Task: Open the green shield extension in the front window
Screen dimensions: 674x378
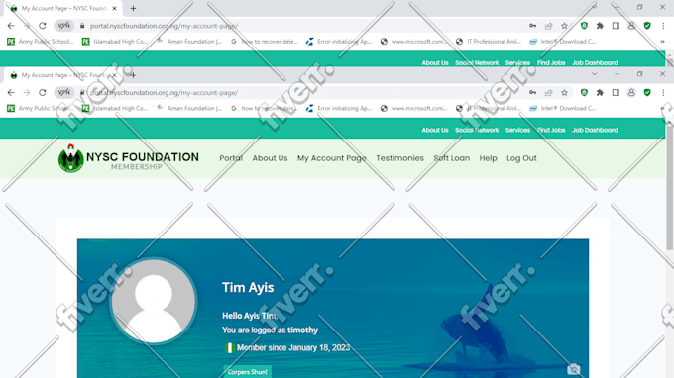Action: coord(584,93)
